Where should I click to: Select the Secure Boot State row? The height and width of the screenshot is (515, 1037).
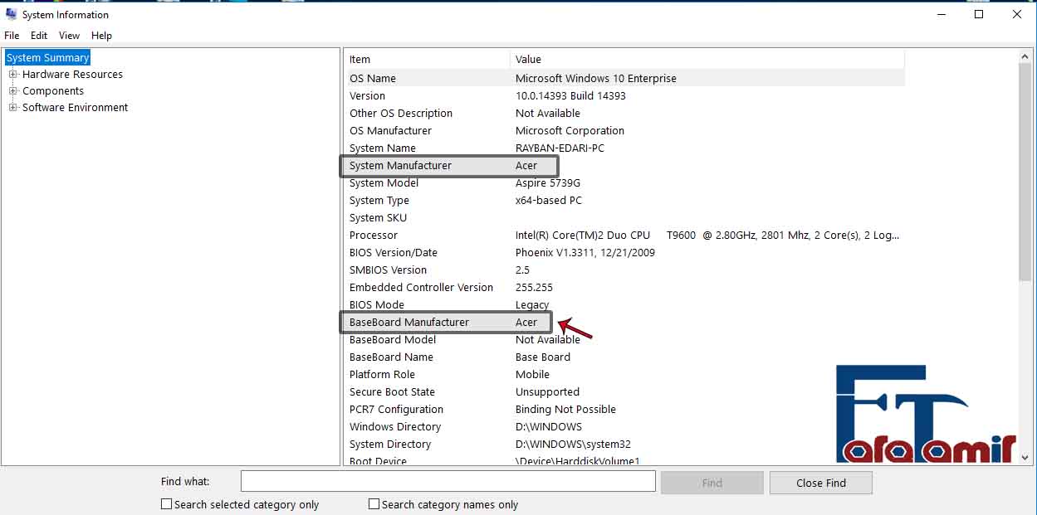(x=625, y=391)
